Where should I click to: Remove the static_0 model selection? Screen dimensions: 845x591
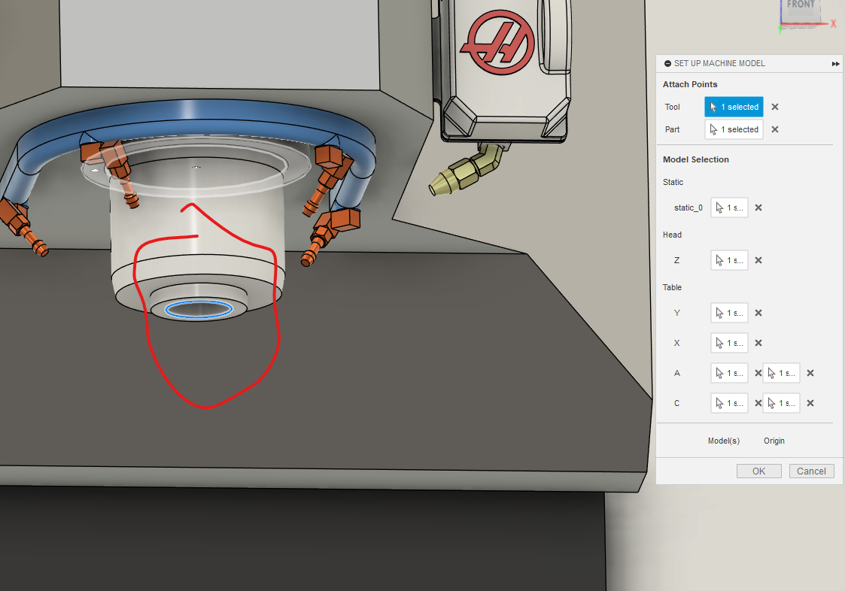tap(758, 208)
